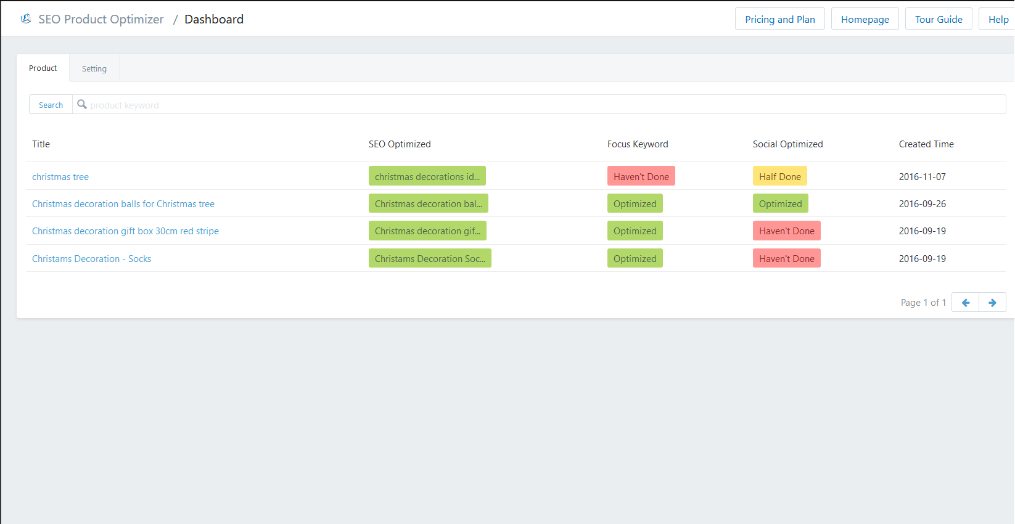Click created date 2016-09-19 in gift box row
The width and height of the screenshot is (1015, 524).
[923, 231]
